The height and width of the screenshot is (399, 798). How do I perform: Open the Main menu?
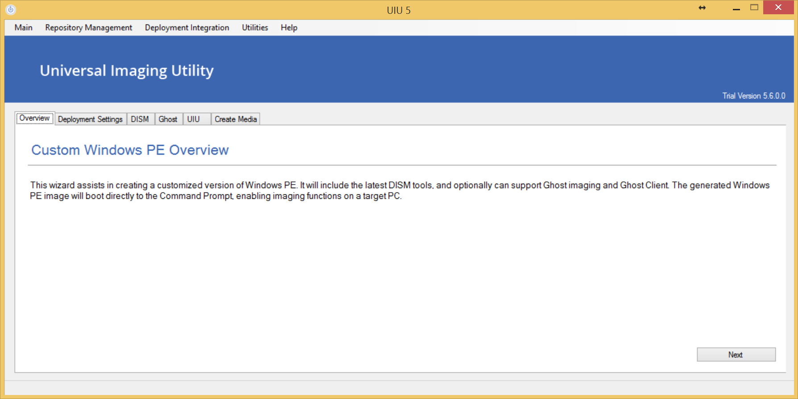click(24, 28)
